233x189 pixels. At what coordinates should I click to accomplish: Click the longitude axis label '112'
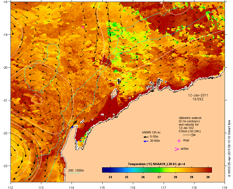11,188
